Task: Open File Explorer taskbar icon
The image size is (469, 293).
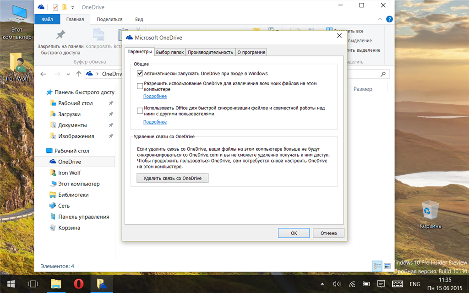Action: click(x=56, y=284)
